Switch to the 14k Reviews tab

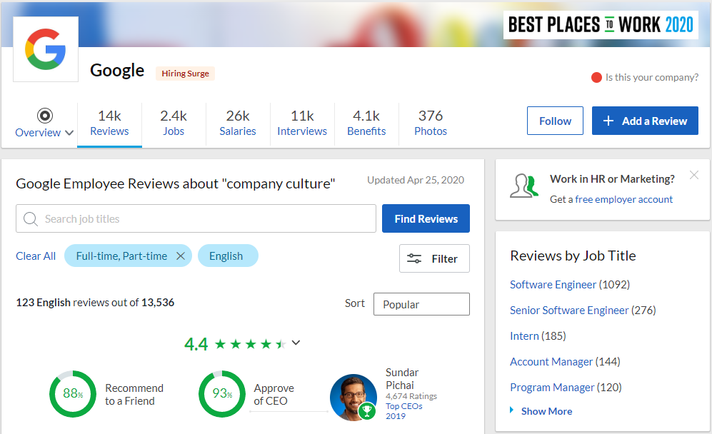(109, 123)
